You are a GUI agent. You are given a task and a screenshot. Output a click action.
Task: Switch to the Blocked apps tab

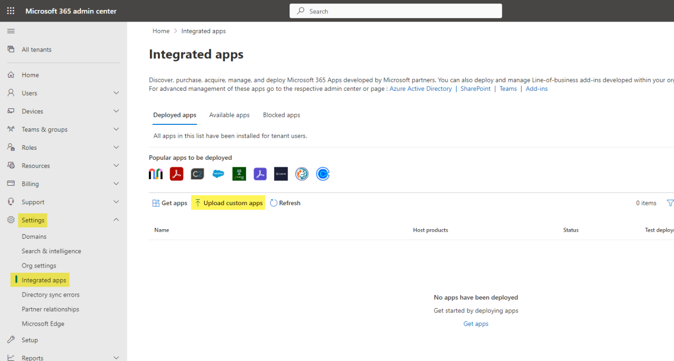pos(281,115)
